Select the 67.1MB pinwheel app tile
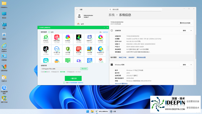Viewport: 202px width, 114px height. [68, 39]
